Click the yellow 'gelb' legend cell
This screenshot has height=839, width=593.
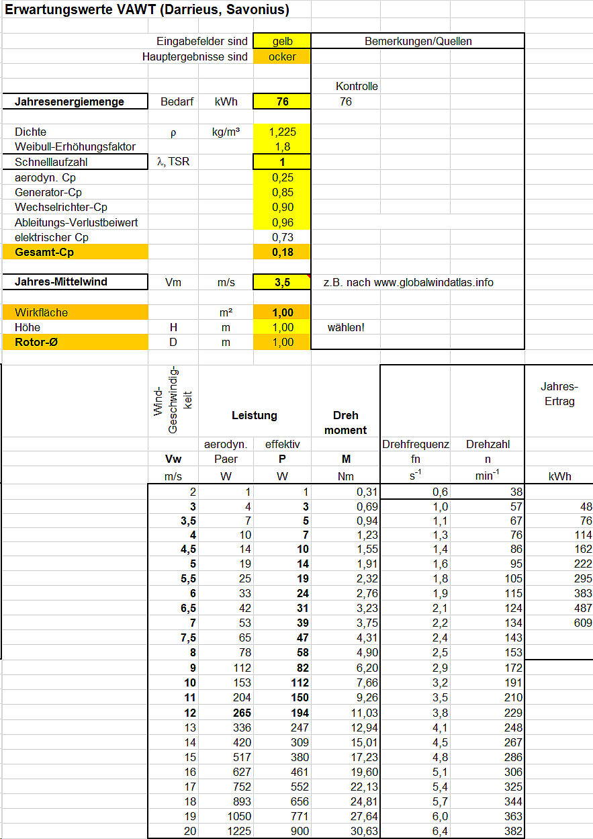pyautogui.click(x=282, y=41)
